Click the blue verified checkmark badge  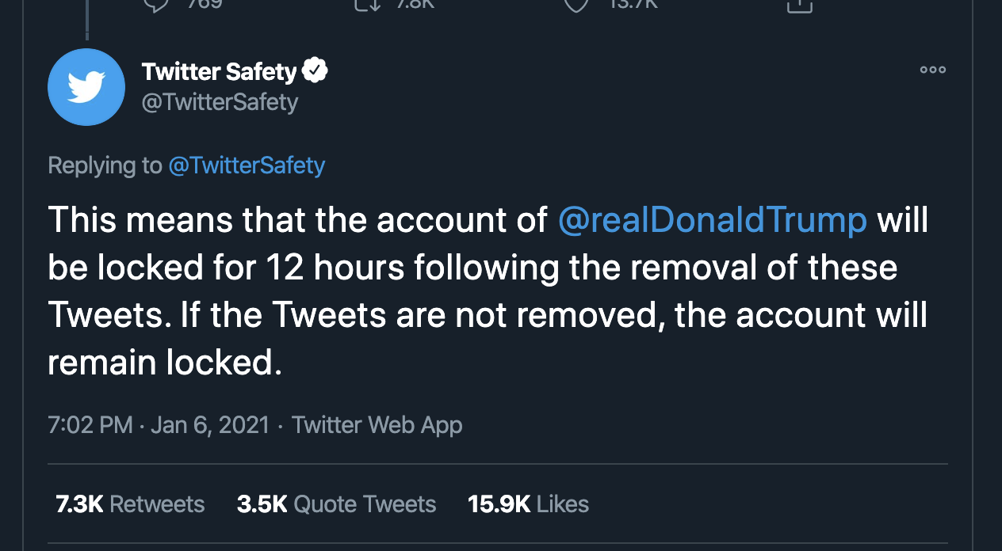tap(316, 71)
